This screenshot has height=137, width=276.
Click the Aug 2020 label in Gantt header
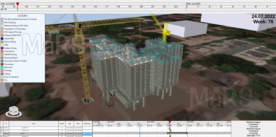tap(96, 122)
